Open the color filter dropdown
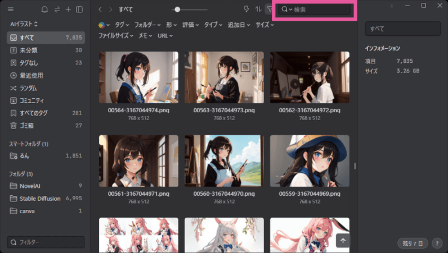The height and width of the screenshot is (253, 448). [104, 25]
